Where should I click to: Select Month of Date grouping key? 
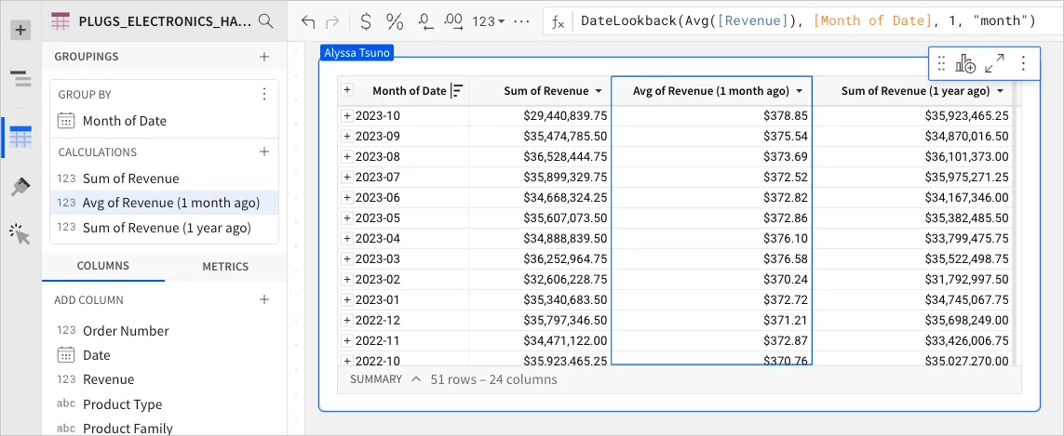(x=164, y=121)
